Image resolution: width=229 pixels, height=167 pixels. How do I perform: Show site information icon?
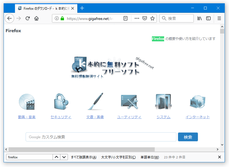click(57, 18)
